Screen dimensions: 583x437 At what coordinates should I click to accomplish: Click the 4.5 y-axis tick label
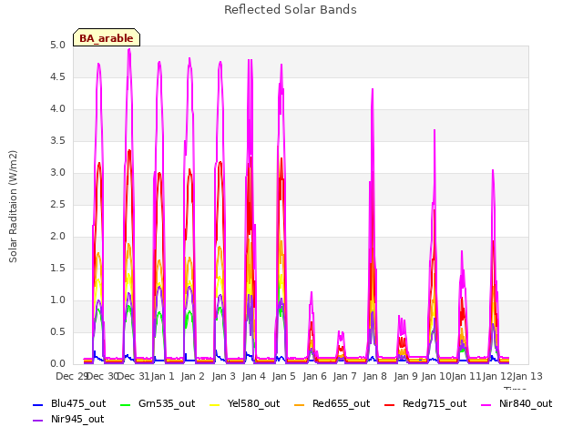(57, 76)
